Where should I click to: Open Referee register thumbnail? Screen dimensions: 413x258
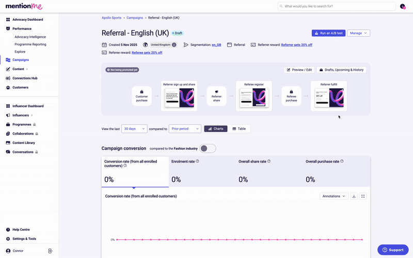tap(254, 96)
